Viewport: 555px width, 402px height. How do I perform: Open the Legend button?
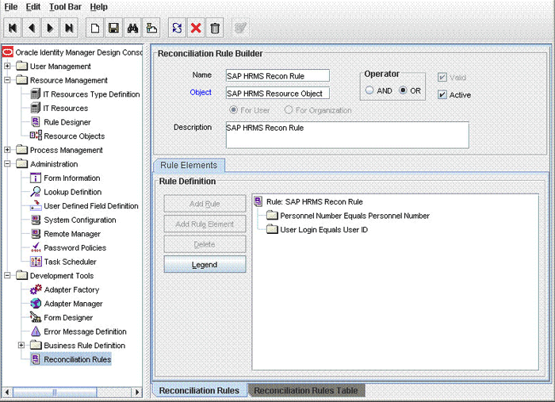point(205,264)
